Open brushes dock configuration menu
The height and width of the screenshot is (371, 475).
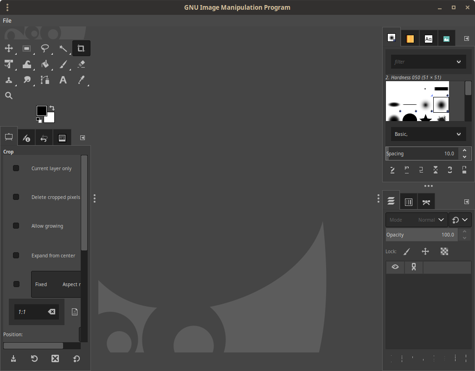(467, 38)
